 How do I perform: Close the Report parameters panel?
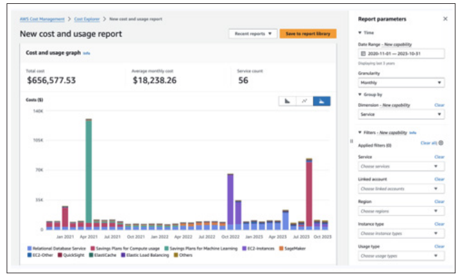(445, 19)
